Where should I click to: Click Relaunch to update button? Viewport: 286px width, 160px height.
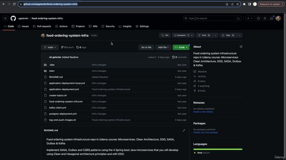271,4
